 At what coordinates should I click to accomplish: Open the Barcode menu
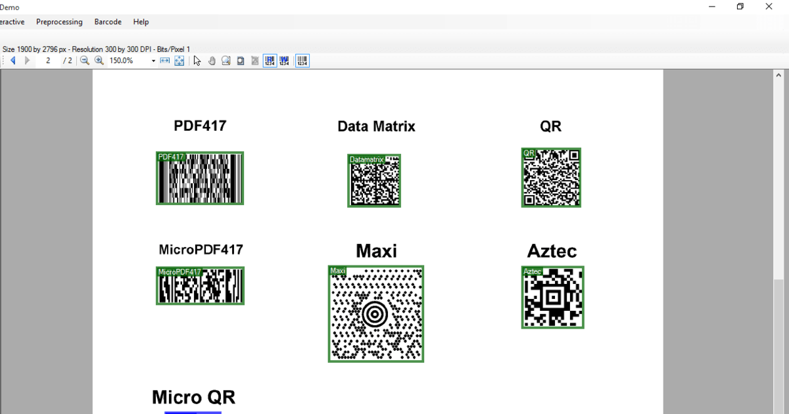[x=107, y=22]
